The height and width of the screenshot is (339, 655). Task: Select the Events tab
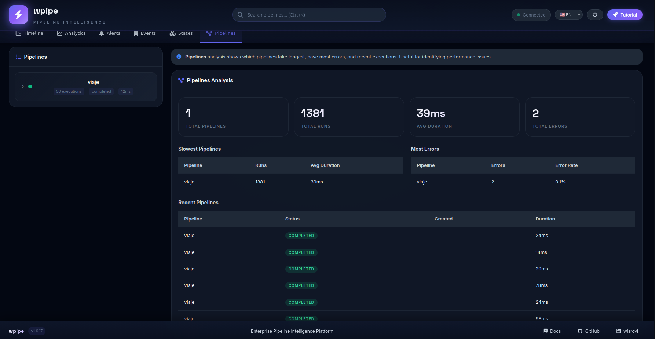(x=145, y=33)
